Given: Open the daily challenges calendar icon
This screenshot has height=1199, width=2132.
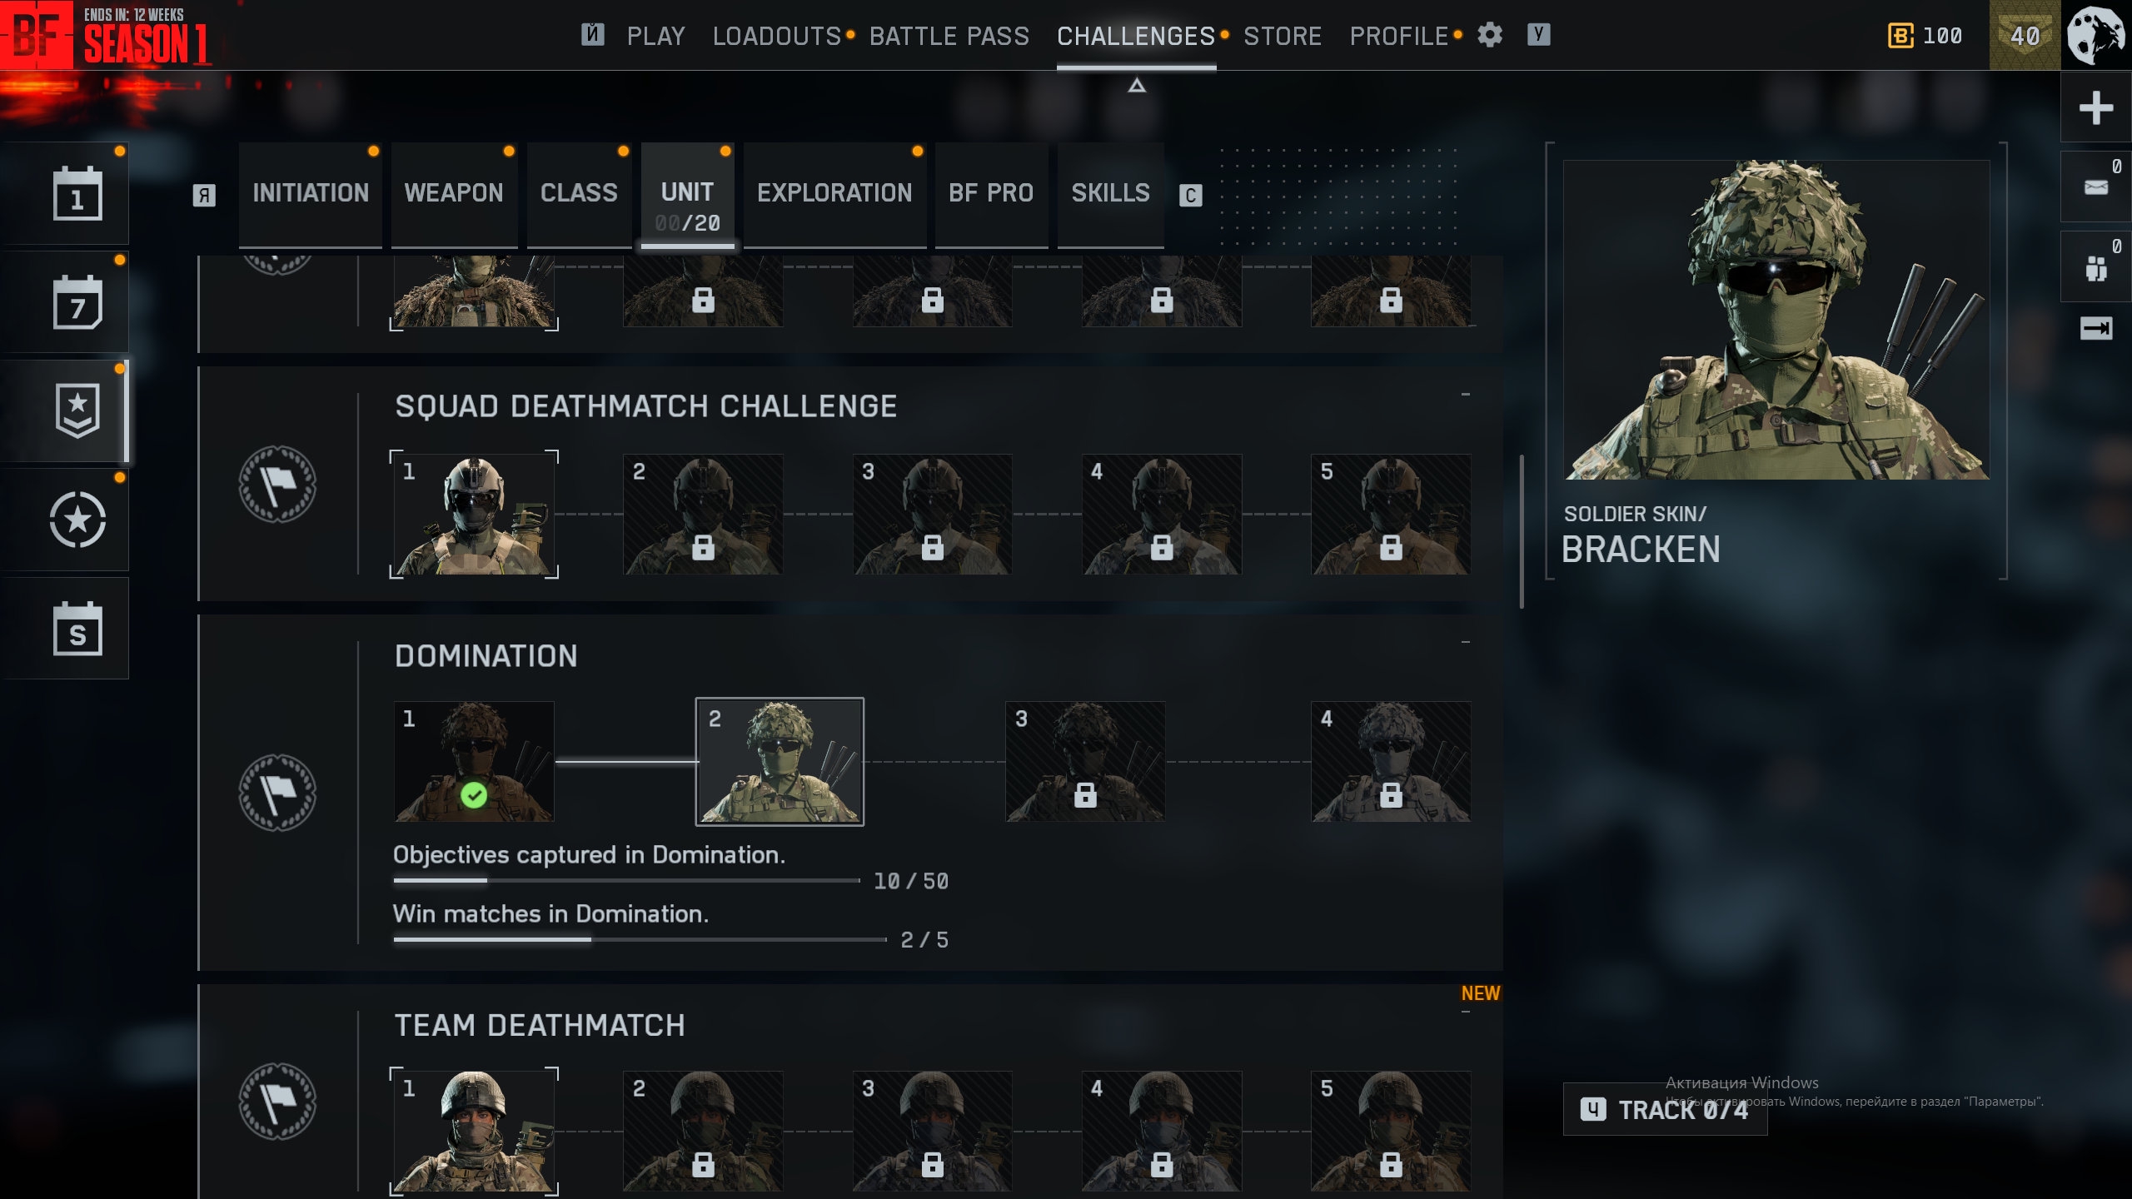Looking at the screenshot, I should point(77,194).
